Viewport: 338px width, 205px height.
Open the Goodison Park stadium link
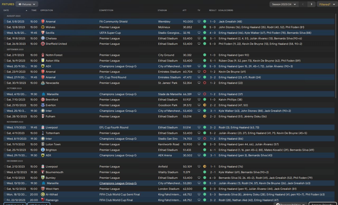pyautogui.click(x=167, y=105)
